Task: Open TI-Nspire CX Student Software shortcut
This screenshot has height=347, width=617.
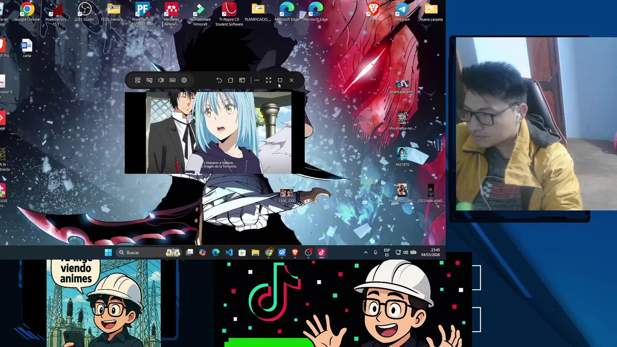Action: click(x=229, y=14)
